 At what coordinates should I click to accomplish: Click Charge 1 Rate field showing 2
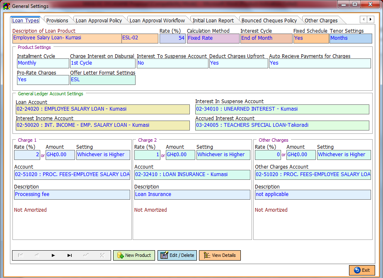coord(27,155)
